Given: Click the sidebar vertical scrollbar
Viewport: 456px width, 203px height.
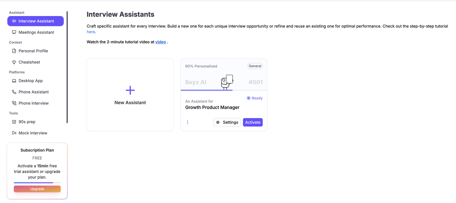Looking at the screenshot, I should click(x=67, y=68).
